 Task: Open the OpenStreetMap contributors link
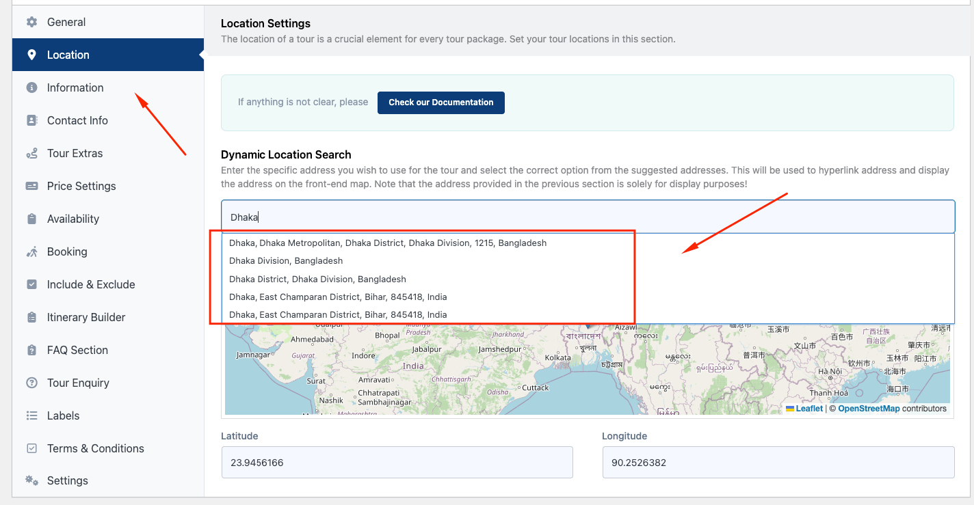click(x=869, y=409)
